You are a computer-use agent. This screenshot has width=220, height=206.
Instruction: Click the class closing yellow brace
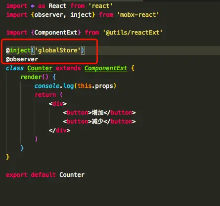7,157
